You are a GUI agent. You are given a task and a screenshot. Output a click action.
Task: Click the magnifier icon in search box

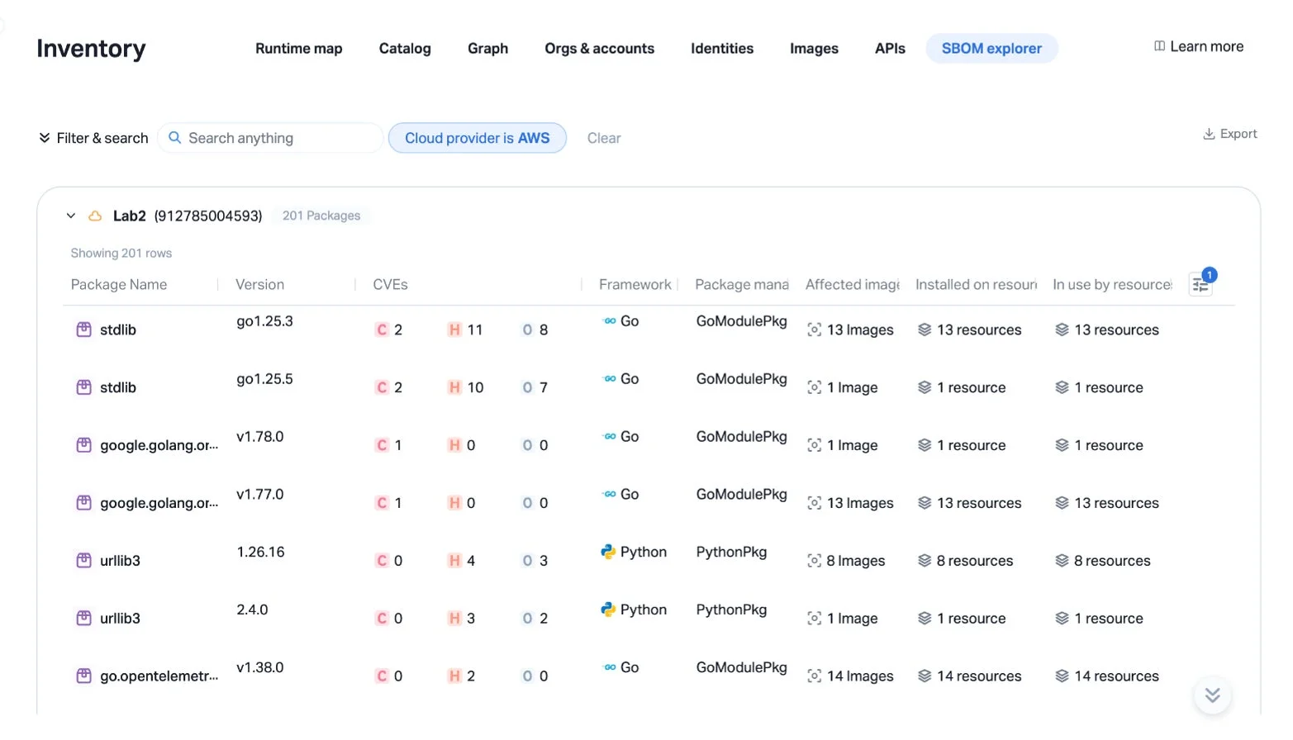(x=175, y=138)
